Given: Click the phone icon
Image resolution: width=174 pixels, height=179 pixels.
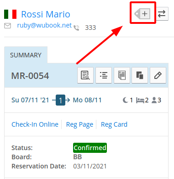Looking at the screenshot, I should point(76,28).
